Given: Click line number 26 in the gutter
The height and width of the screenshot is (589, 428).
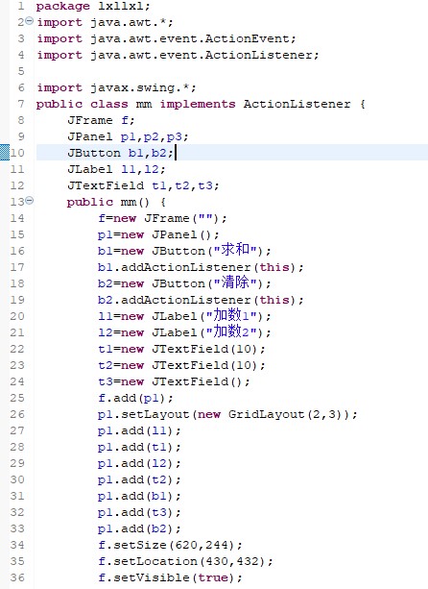Looking at the screenshot, I should pos(17,414).
